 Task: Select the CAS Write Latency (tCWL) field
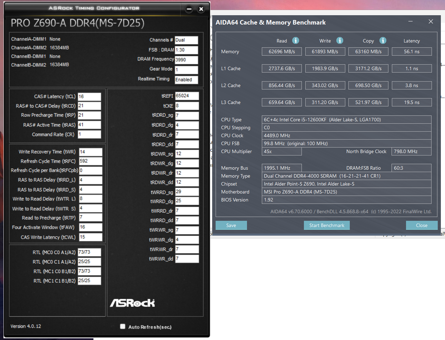[x=91, y=237]
